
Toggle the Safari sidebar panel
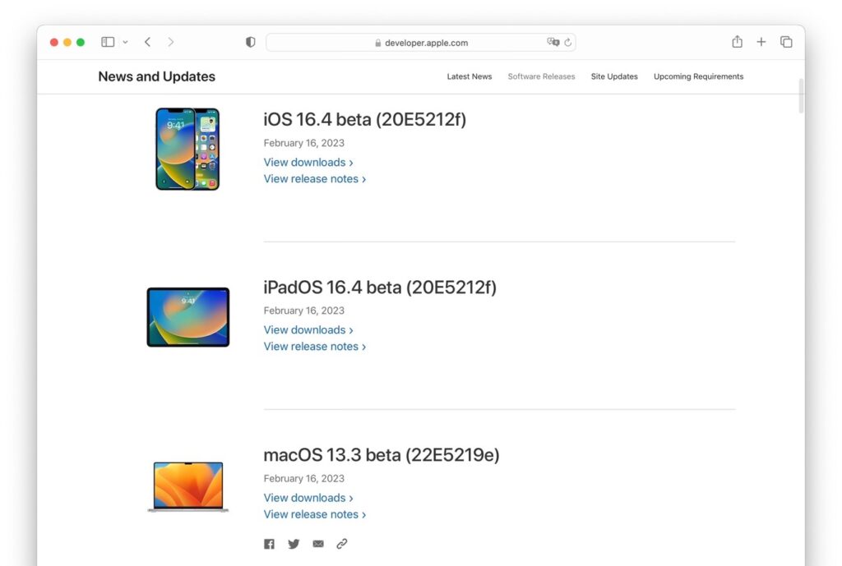tap(108, 41)
